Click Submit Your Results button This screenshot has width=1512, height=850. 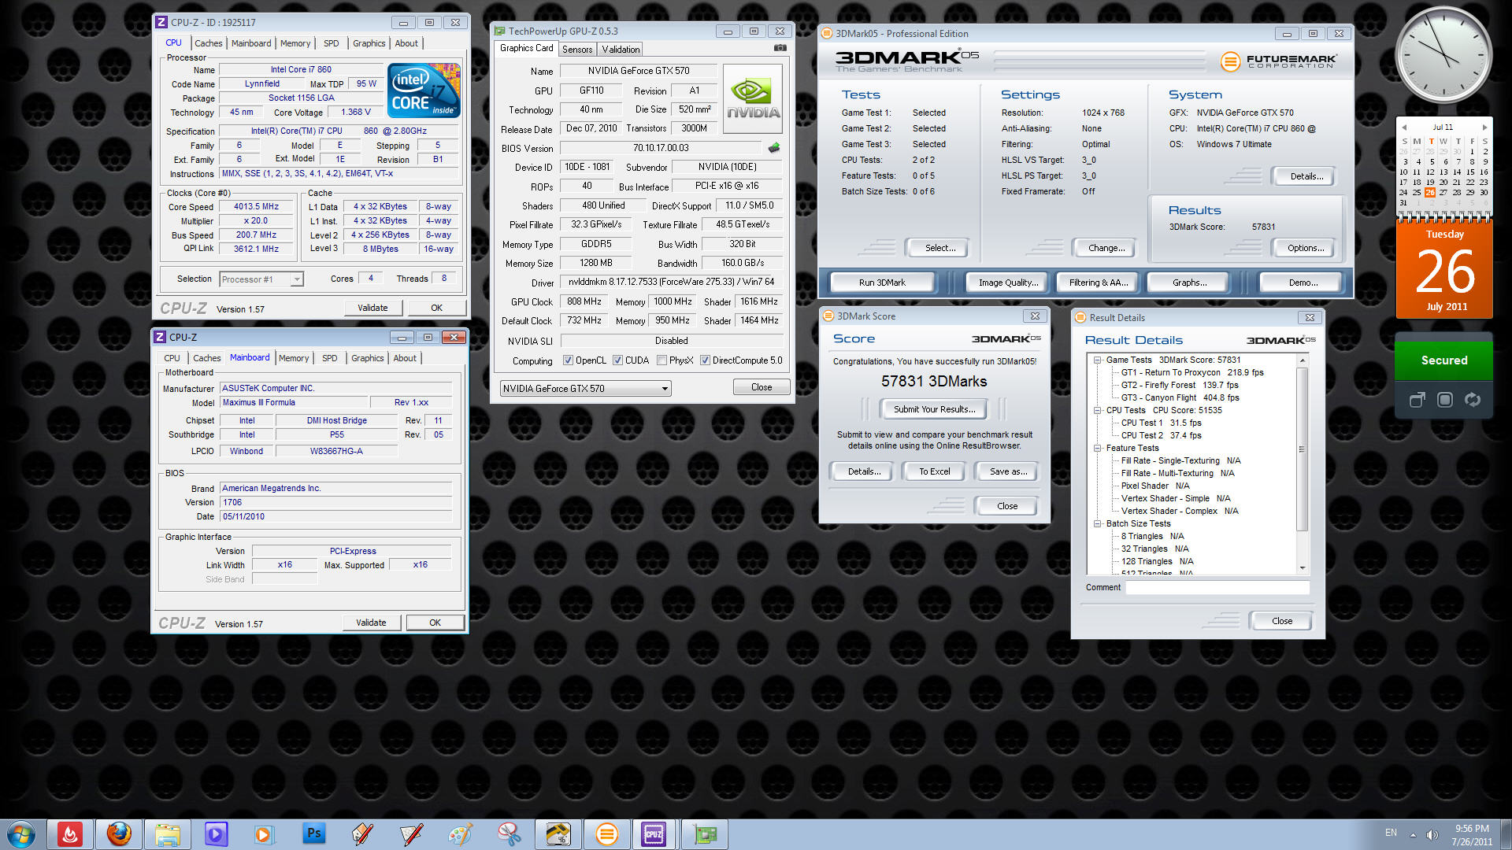pos(934,409)
